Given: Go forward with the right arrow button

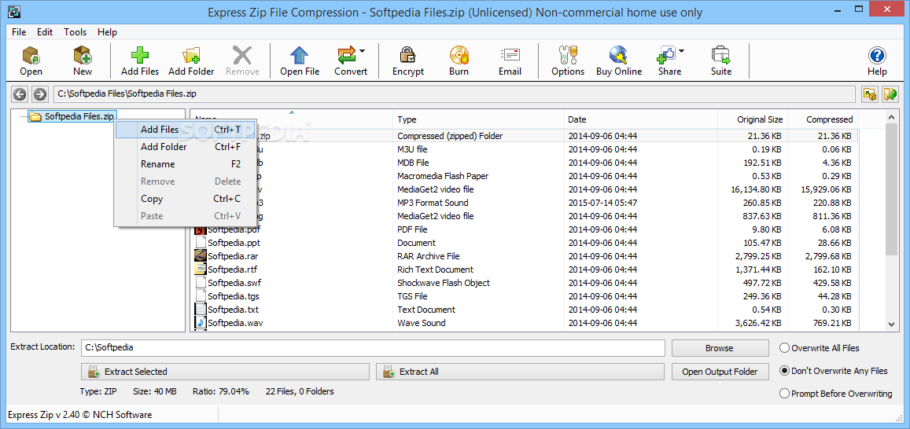Looking at the screenshot, I should pos(39,94).
